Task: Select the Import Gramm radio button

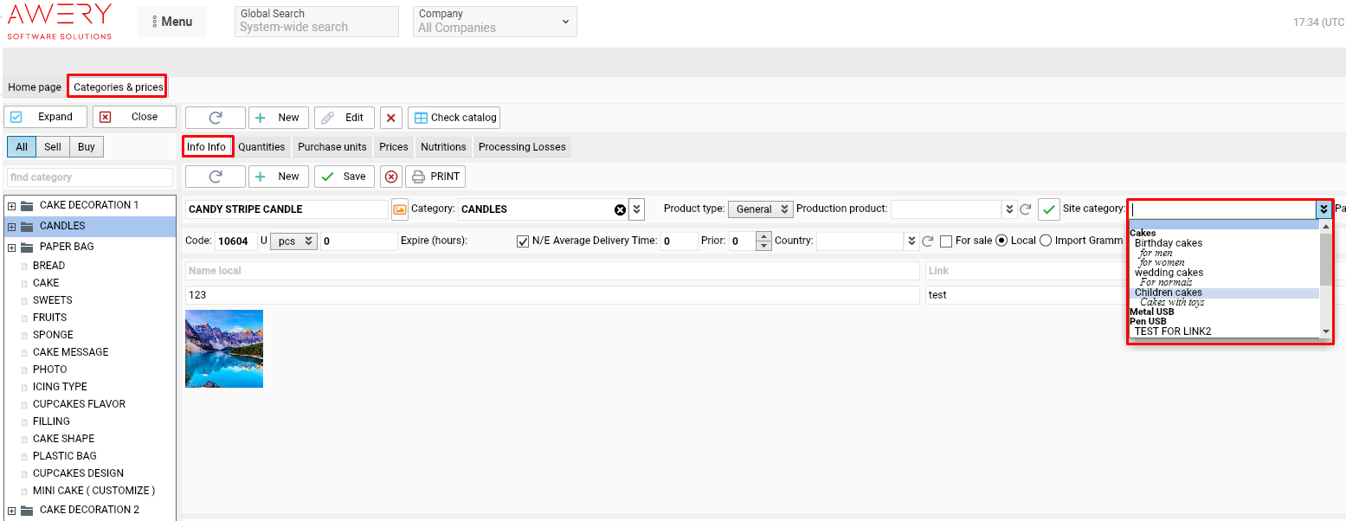Action: coord(1045,241)
